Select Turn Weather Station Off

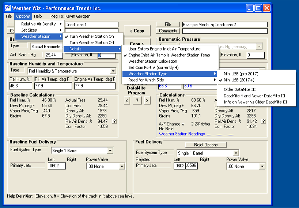93,42
